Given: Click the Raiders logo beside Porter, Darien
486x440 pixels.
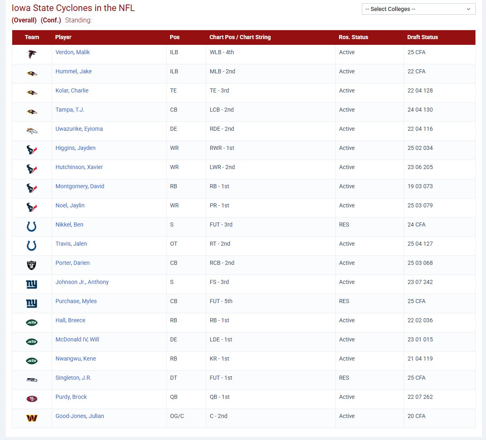Looking at the screenshot, I should coord(32,265).
